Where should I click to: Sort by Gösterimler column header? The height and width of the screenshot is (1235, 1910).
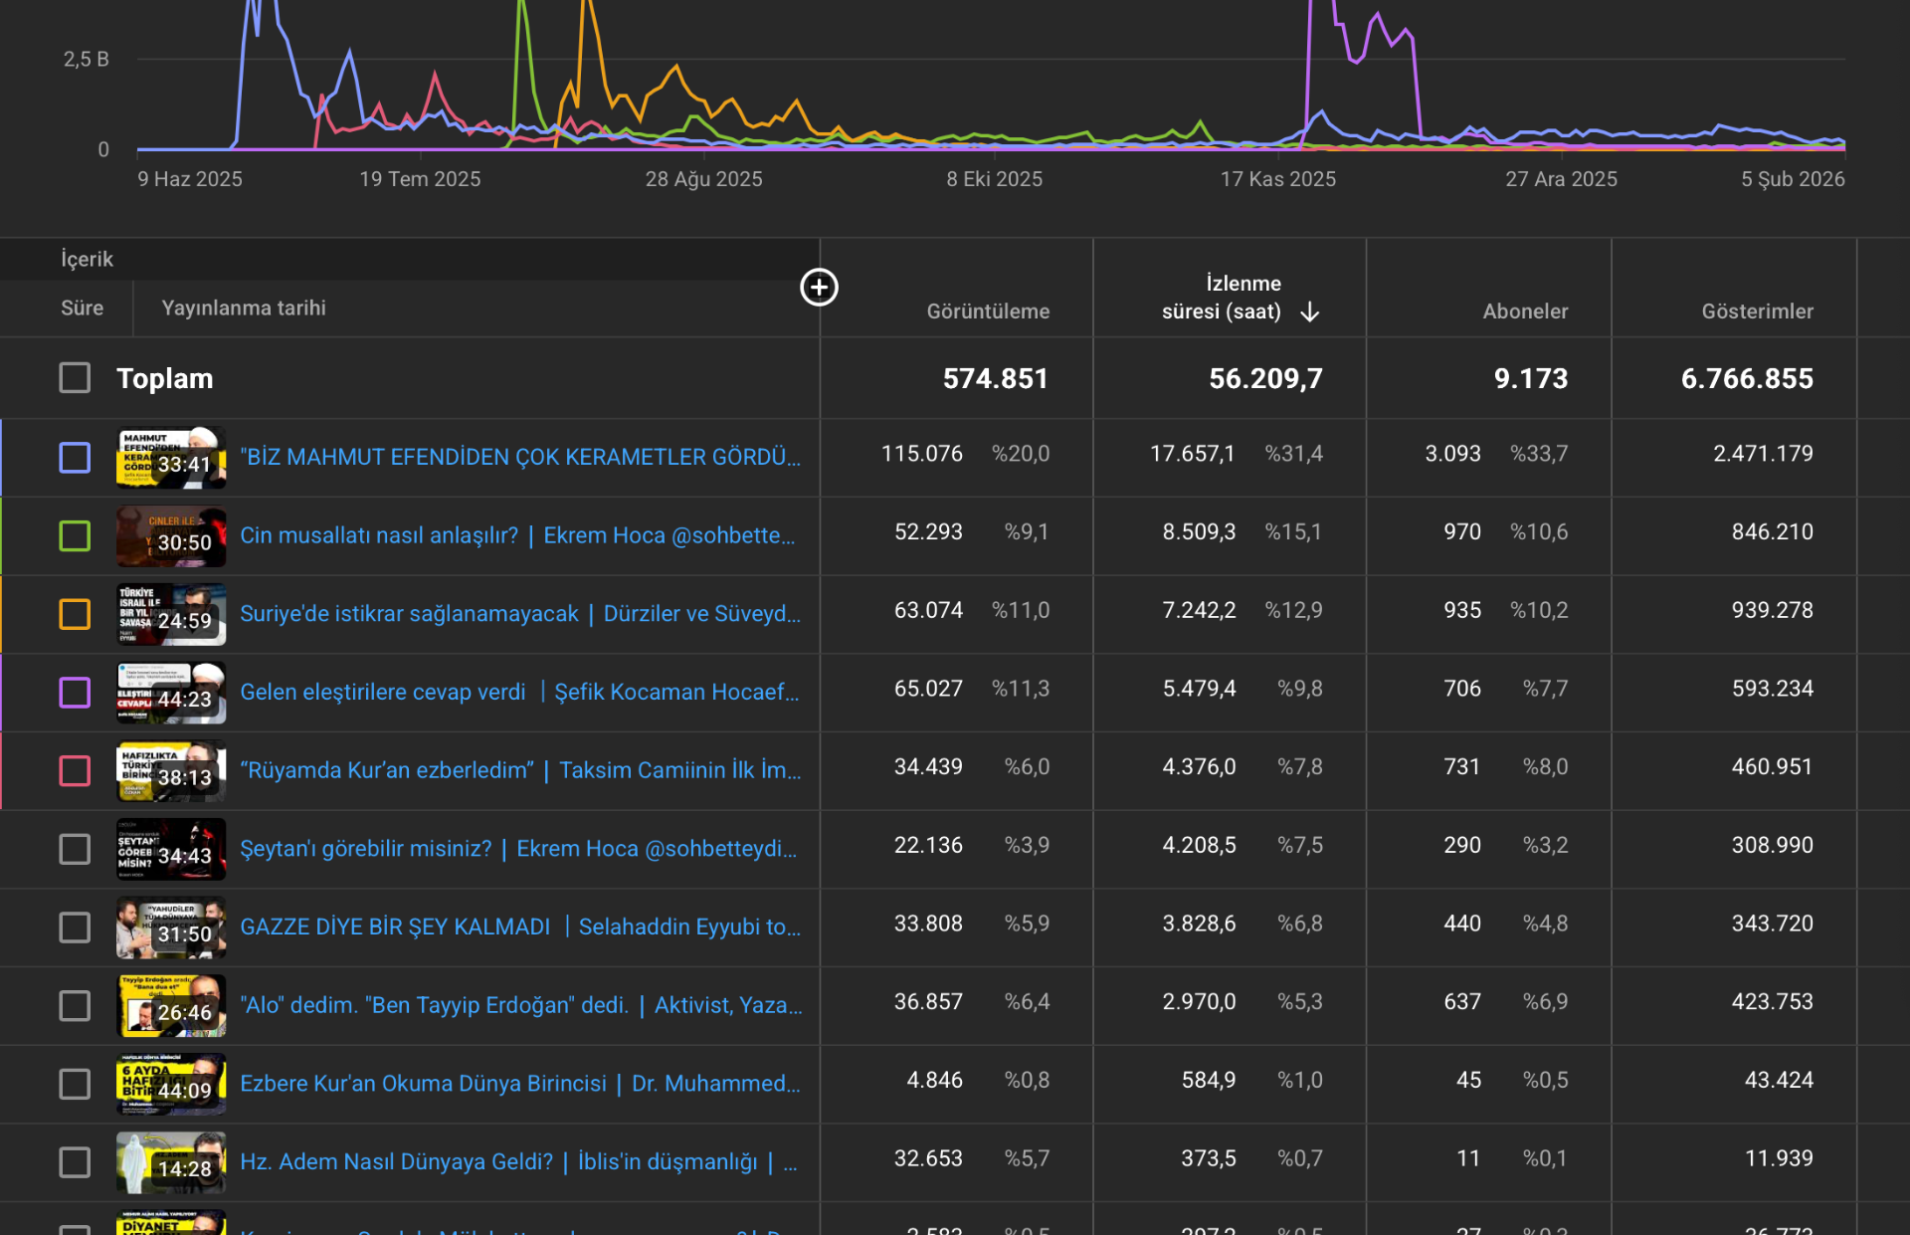pos(1756,311)
